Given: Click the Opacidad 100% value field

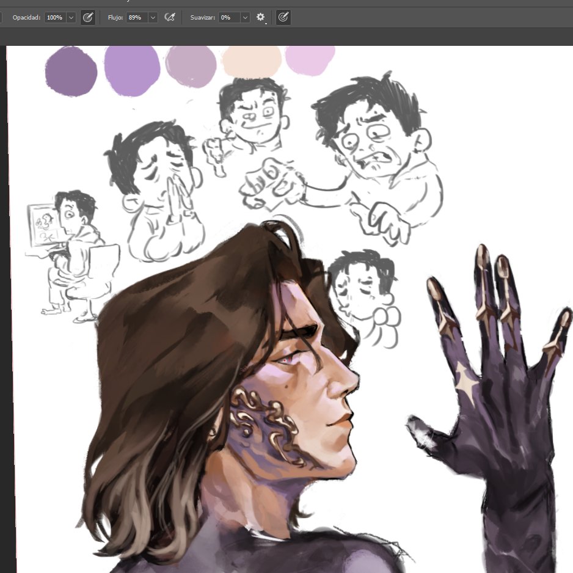Looking at the screenshot, I should pos(55,18).
